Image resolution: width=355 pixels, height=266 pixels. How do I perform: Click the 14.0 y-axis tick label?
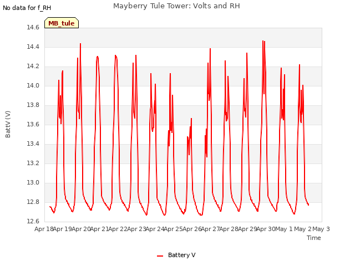pyautogui.click(x=33, y=85)
